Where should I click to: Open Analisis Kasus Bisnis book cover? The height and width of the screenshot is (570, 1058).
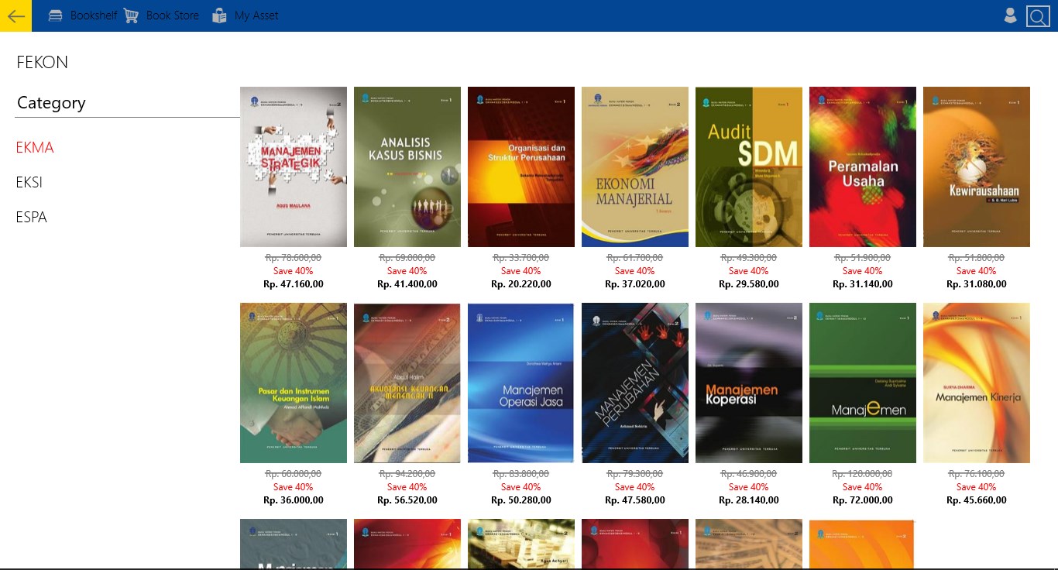tap(407, 167)
